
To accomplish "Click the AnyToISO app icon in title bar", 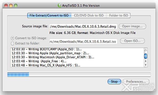I will [60, 6].
